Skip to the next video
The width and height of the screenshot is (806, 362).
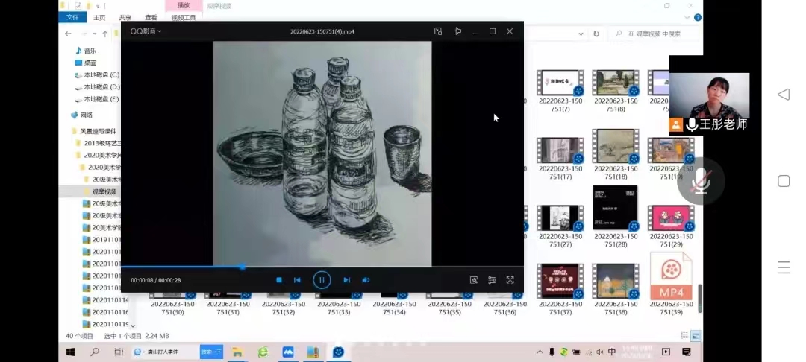click(x=346, y=280)
